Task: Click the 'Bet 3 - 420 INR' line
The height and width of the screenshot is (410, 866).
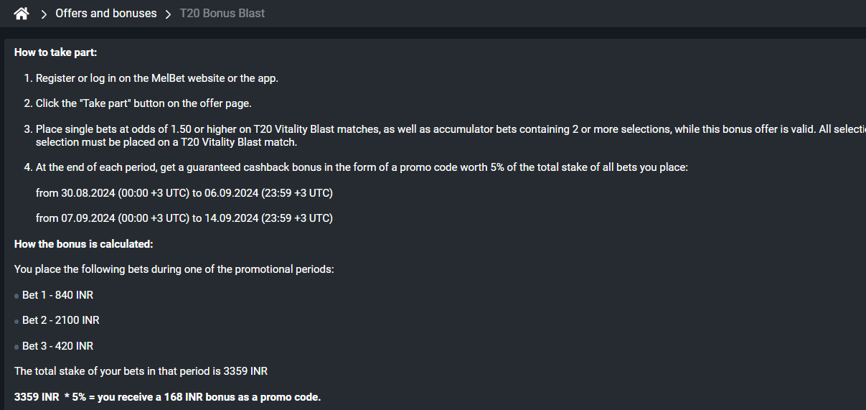Action: tap(58, 346)
